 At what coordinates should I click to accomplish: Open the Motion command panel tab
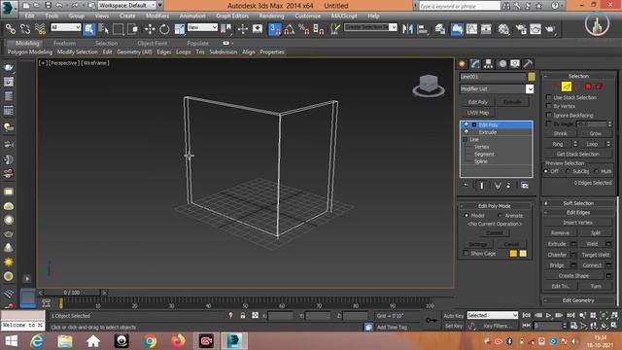tap(502, 64)
